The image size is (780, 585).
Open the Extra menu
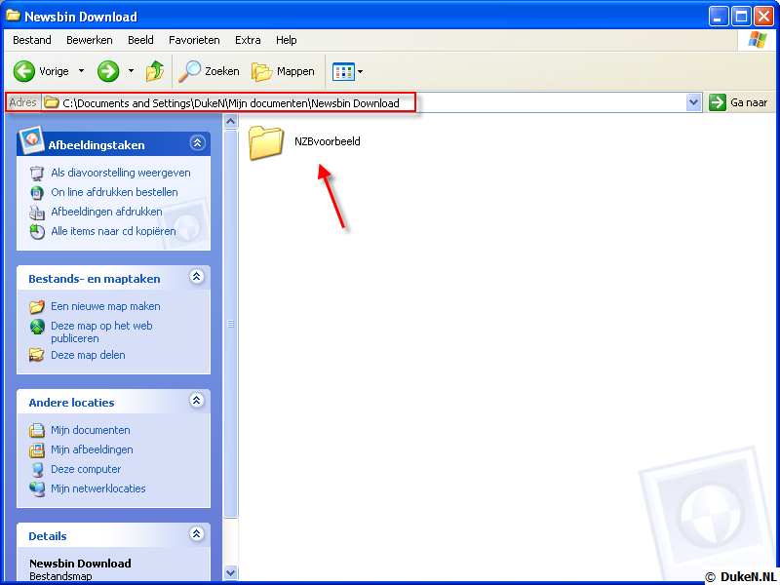pyautogui.click(x=248, y=40)
